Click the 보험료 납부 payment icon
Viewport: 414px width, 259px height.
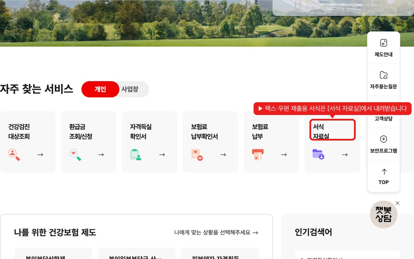coord(258,154)
